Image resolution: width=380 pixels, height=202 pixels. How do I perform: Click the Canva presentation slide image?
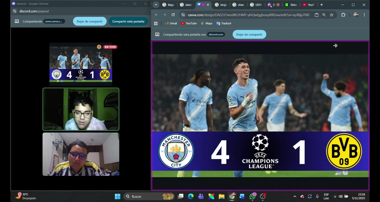(260, 116)
